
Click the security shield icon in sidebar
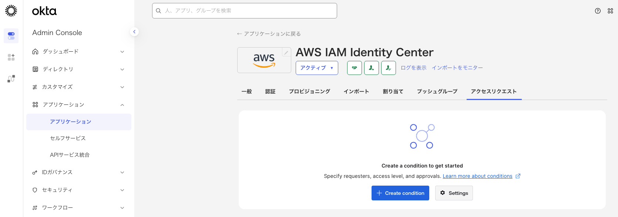coord(35,190)
